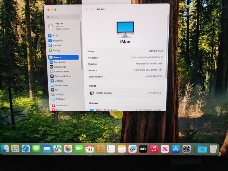
Task: Open Finder from the Dock
Action: [x=5, y=149]
